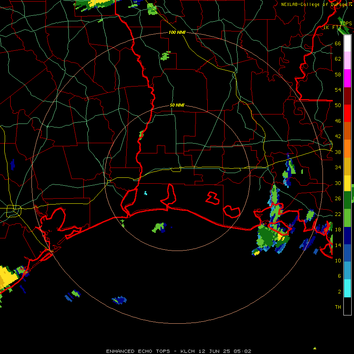
Task: Click the '46' legend value
Action: [338, 121]
